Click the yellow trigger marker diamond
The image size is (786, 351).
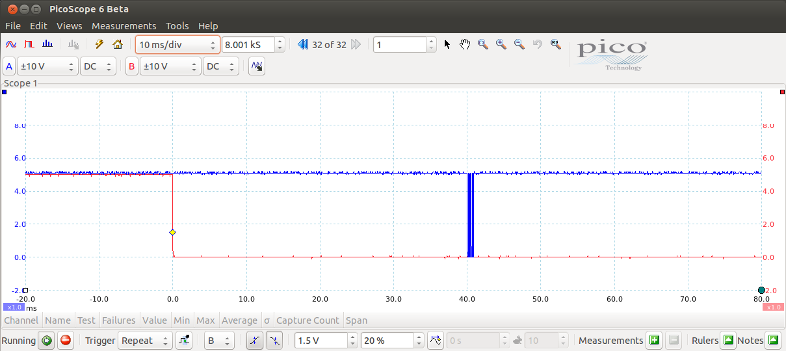(x=172, y=232)
